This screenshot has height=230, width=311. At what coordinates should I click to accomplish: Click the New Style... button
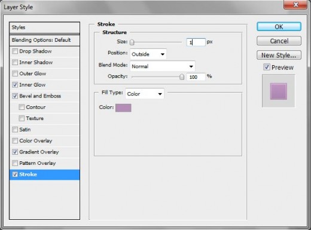(279, 55)
